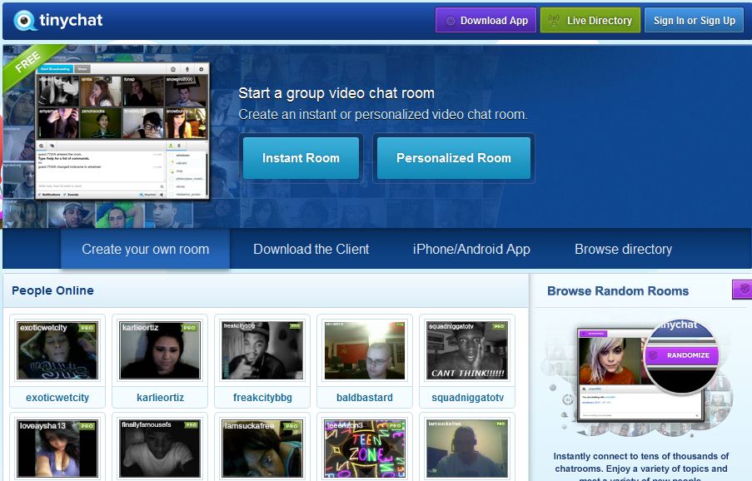
Task: Click PRO badge on exoticwetcity thumbnail
Action: coord(87,328)
